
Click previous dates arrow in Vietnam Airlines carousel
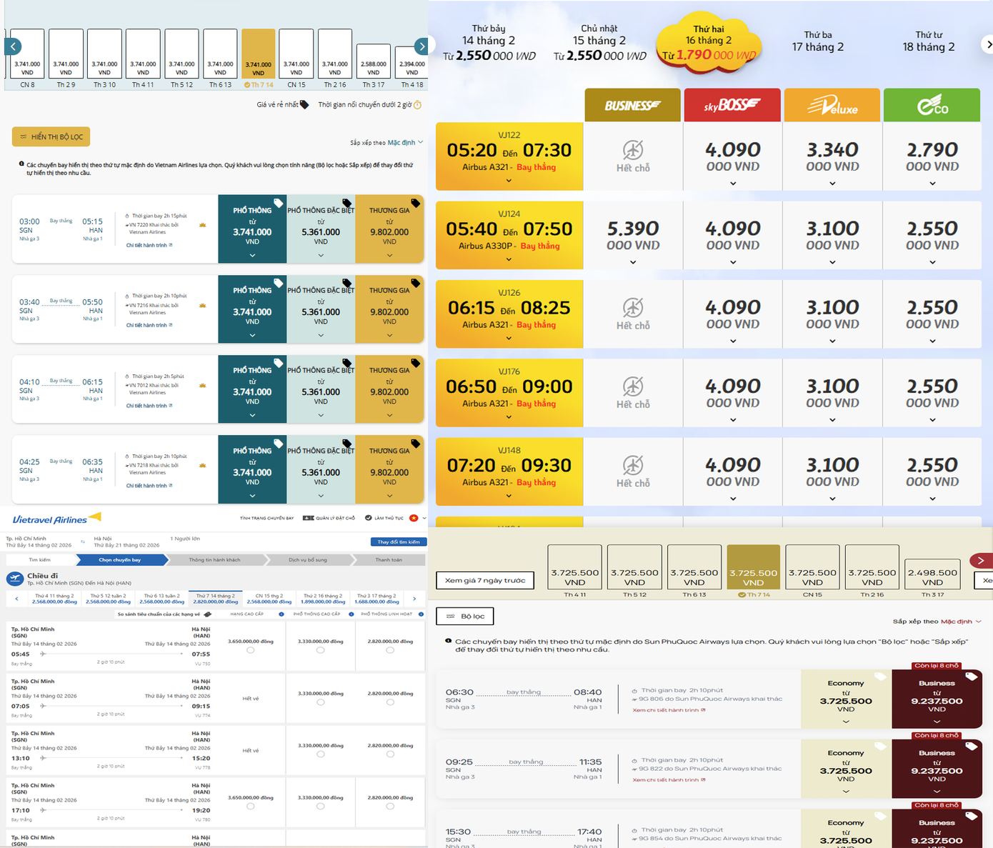click(13, 46)
